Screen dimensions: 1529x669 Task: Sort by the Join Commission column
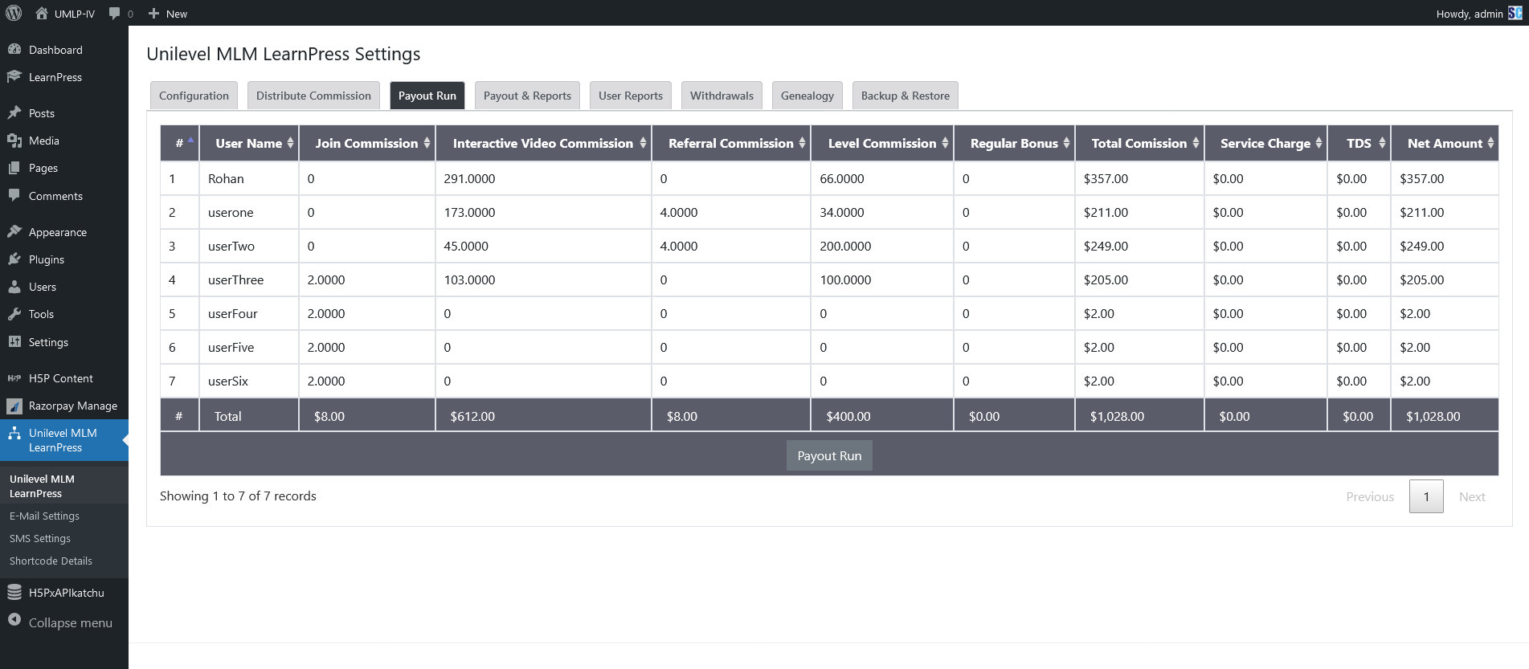click(x=367, y=143)
